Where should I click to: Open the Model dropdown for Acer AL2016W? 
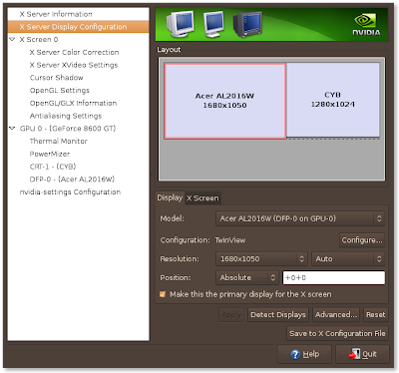(x=300, y=218)
